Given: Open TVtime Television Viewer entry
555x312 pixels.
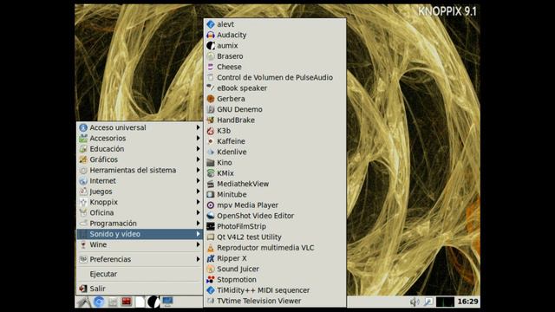Looking at the screenshot, I should point(275,301).
